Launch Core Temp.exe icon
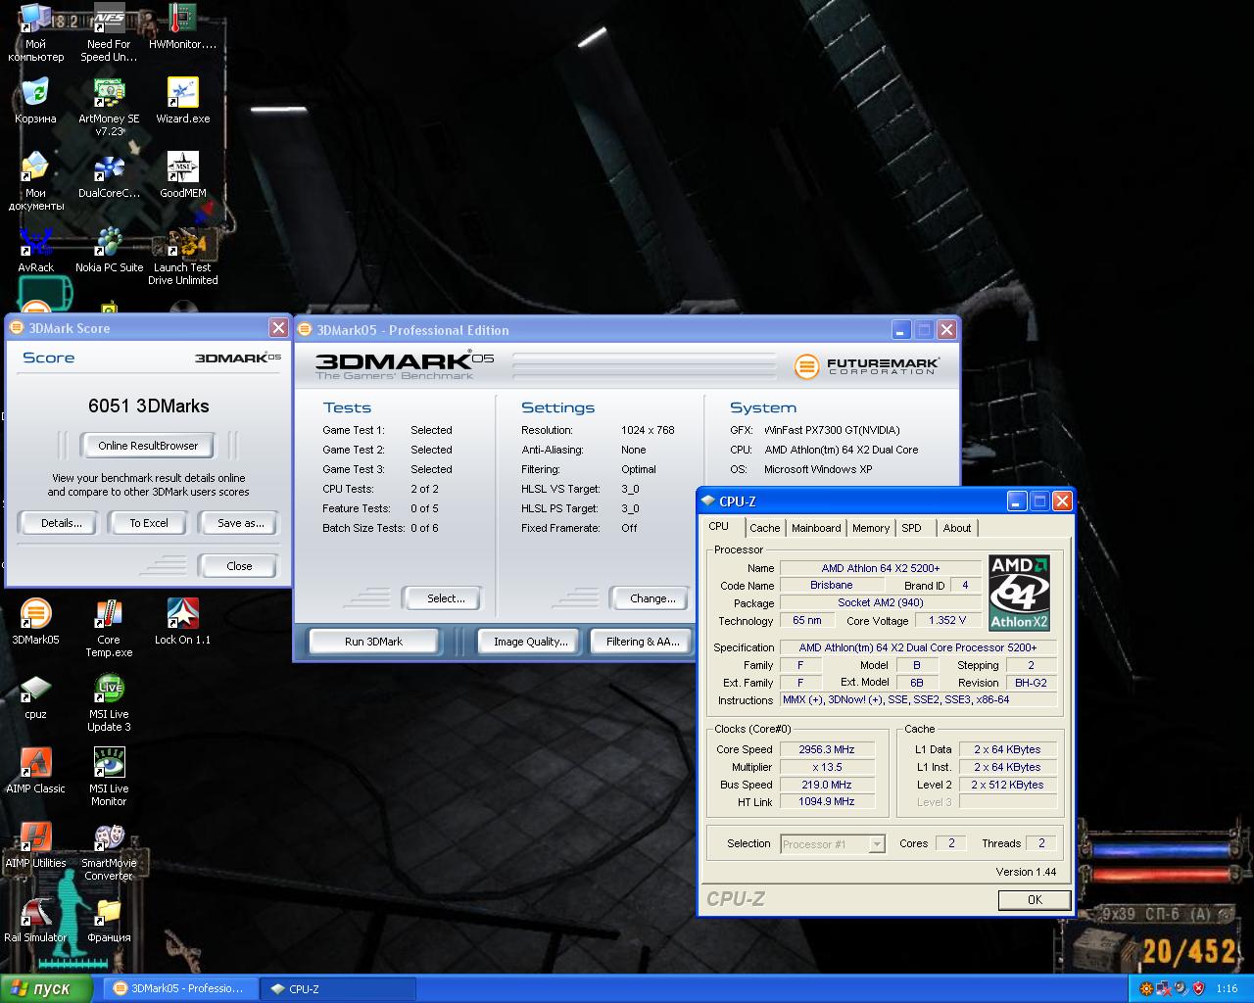1254x1003 pixels. click(x=109, y=628)
